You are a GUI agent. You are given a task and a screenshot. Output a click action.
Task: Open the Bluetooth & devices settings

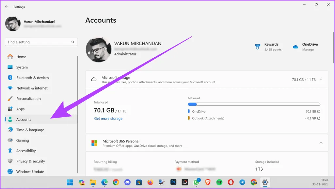coord(32,78)
